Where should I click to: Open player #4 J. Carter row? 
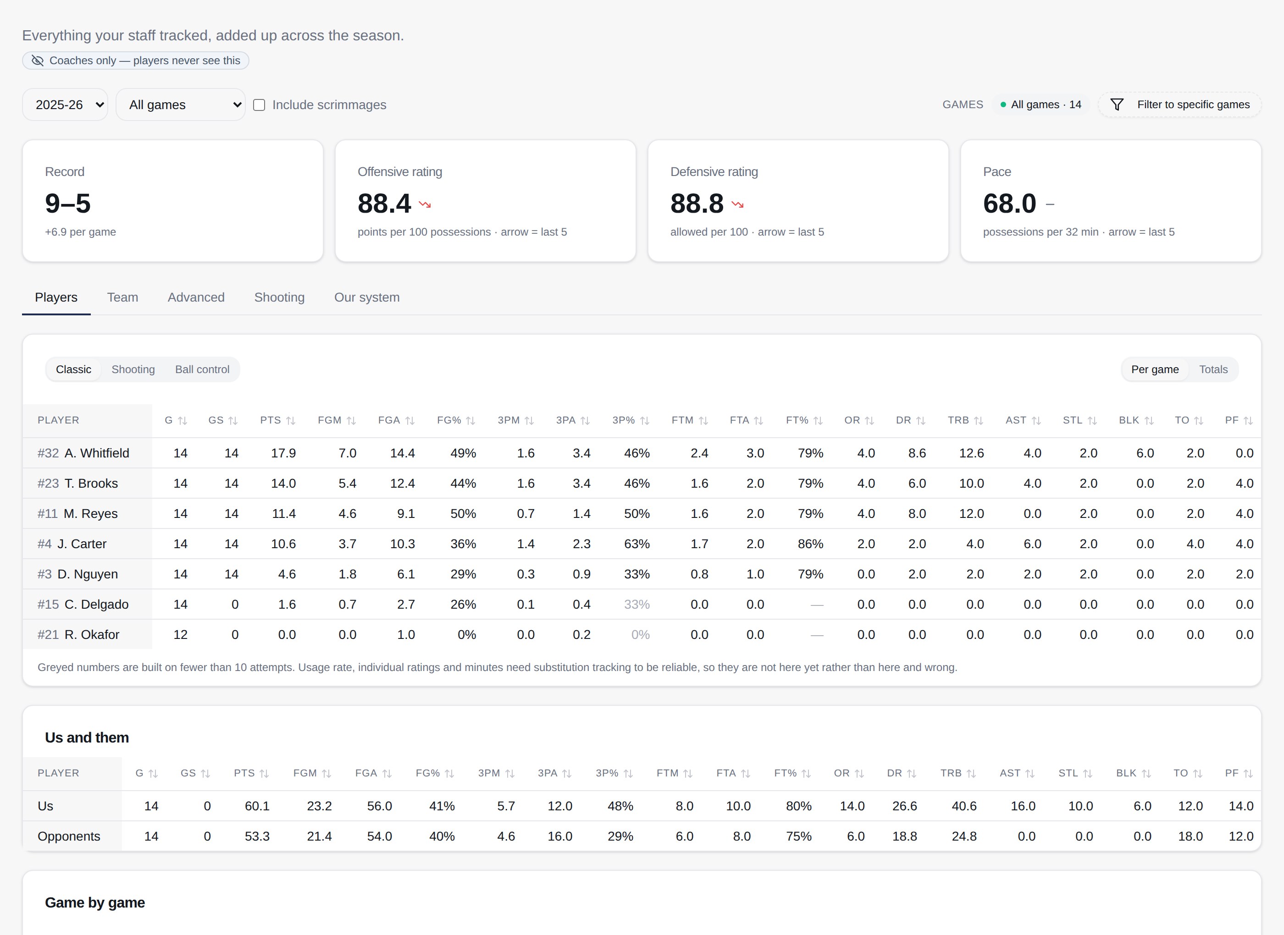(642, 544)
